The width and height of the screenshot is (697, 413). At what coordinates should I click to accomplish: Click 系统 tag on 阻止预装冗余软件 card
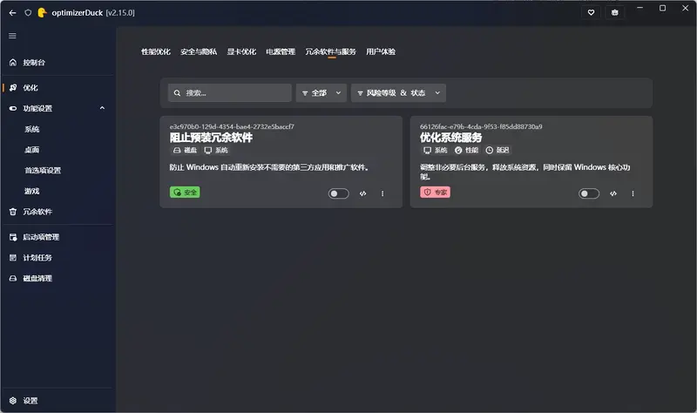216,150
